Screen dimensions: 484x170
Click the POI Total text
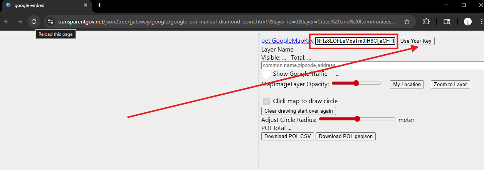(276, 128)
